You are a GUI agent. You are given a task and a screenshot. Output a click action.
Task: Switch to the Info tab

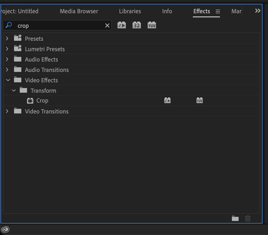[x=167, y=11]
